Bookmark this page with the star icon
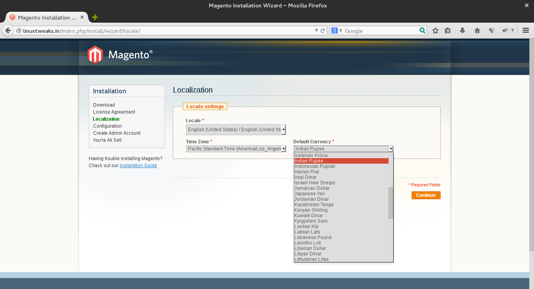 click(435, 30)
